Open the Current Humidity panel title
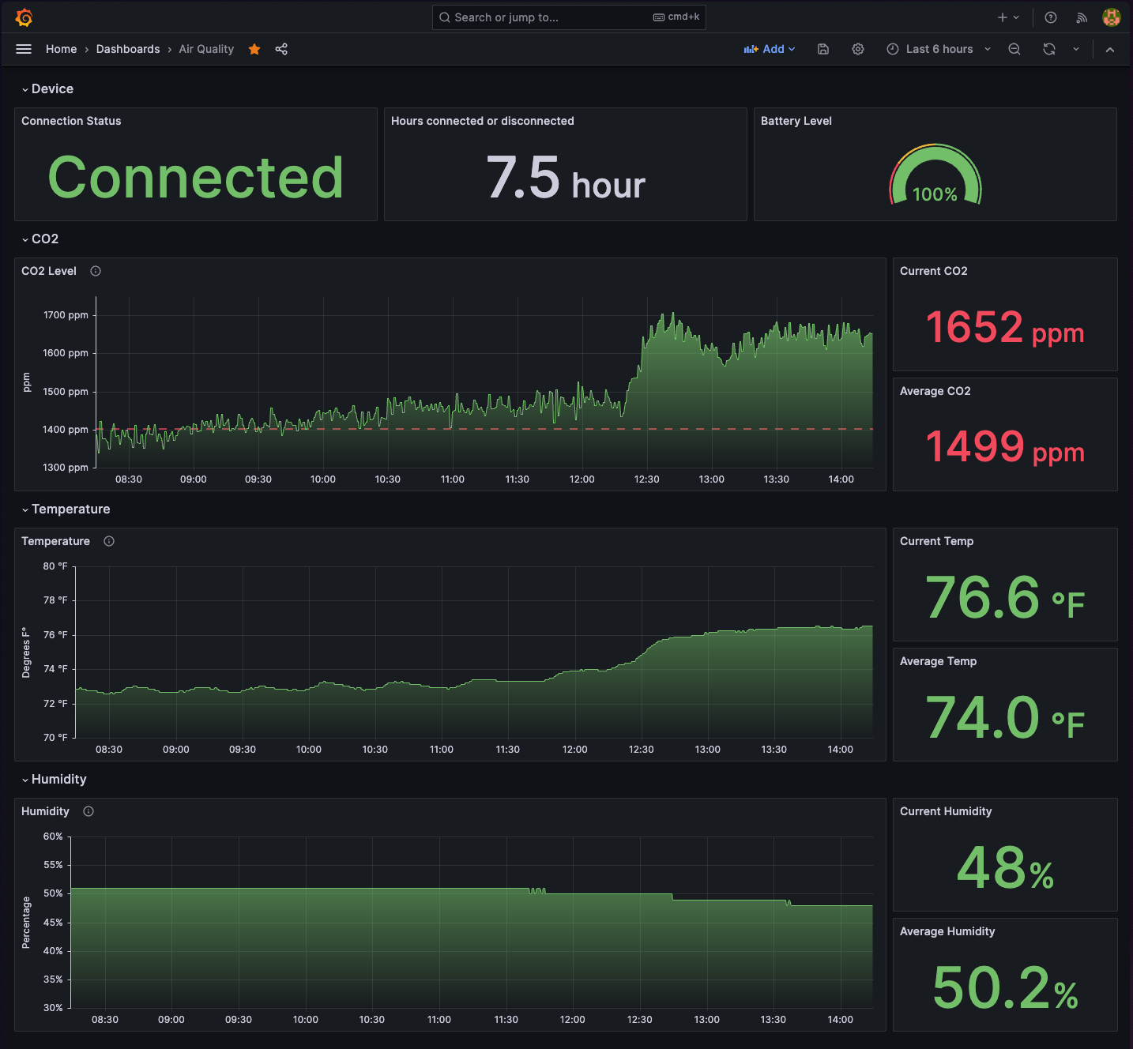The width and height of the screenshot is (1133, 1049). [946, 811]
